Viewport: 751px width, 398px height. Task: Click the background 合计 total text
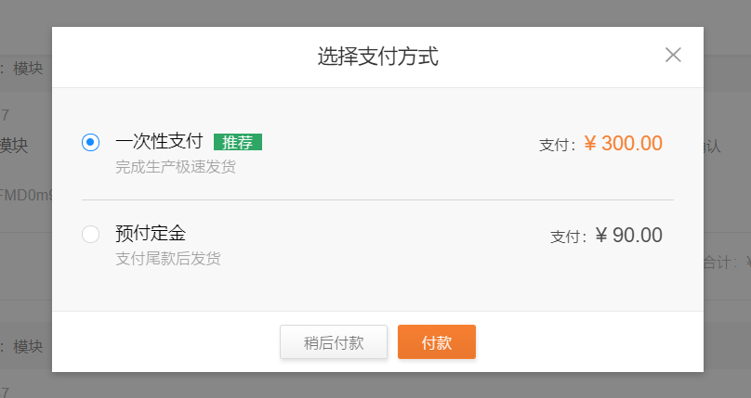[717, 262]
